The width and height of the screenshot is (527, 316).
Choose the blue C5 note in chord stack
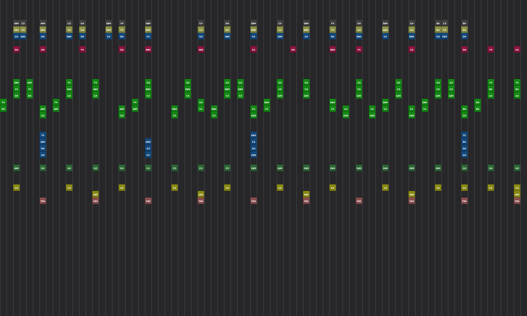pos(254,142)
